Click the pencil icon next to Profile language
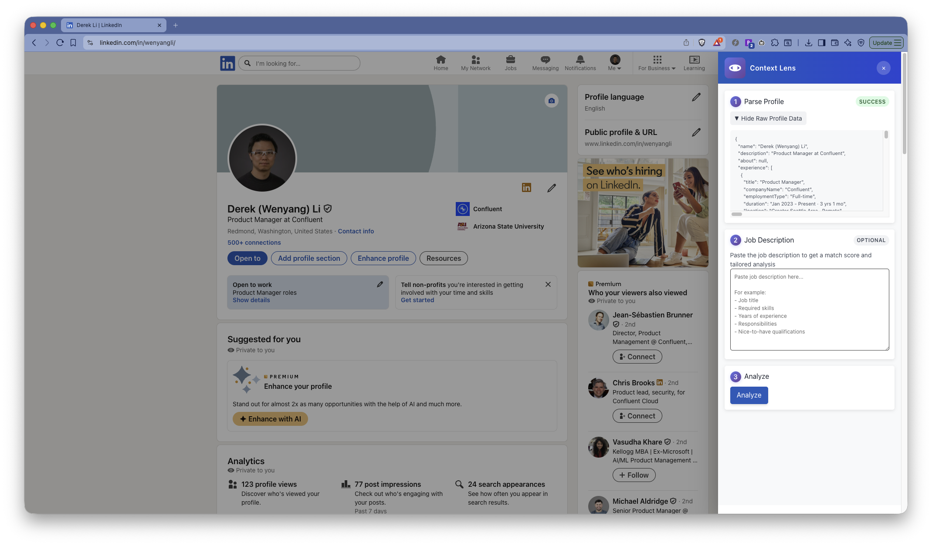 (x=696, y=97)
